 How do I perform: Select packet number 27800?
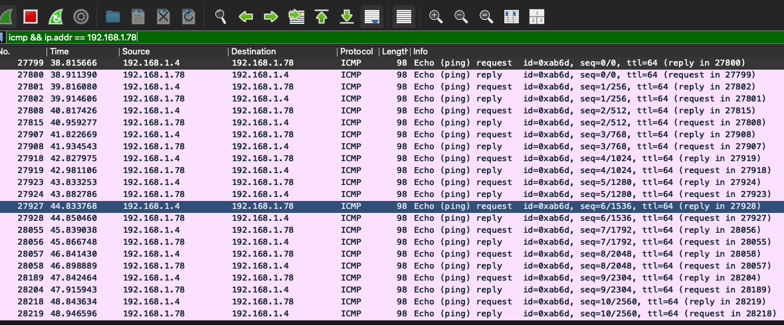point(392,75)
